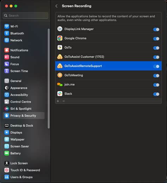
Task: Toggle Slack screen recording permission
Action: pos(156,94)
